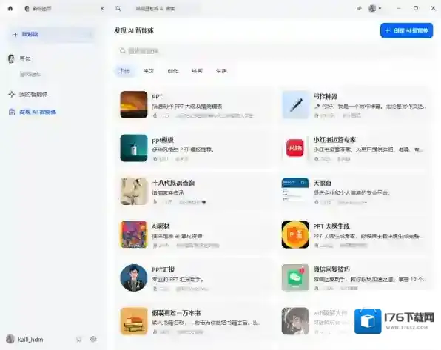Switch to the 绘画 category tab

[x=197, y=71]
